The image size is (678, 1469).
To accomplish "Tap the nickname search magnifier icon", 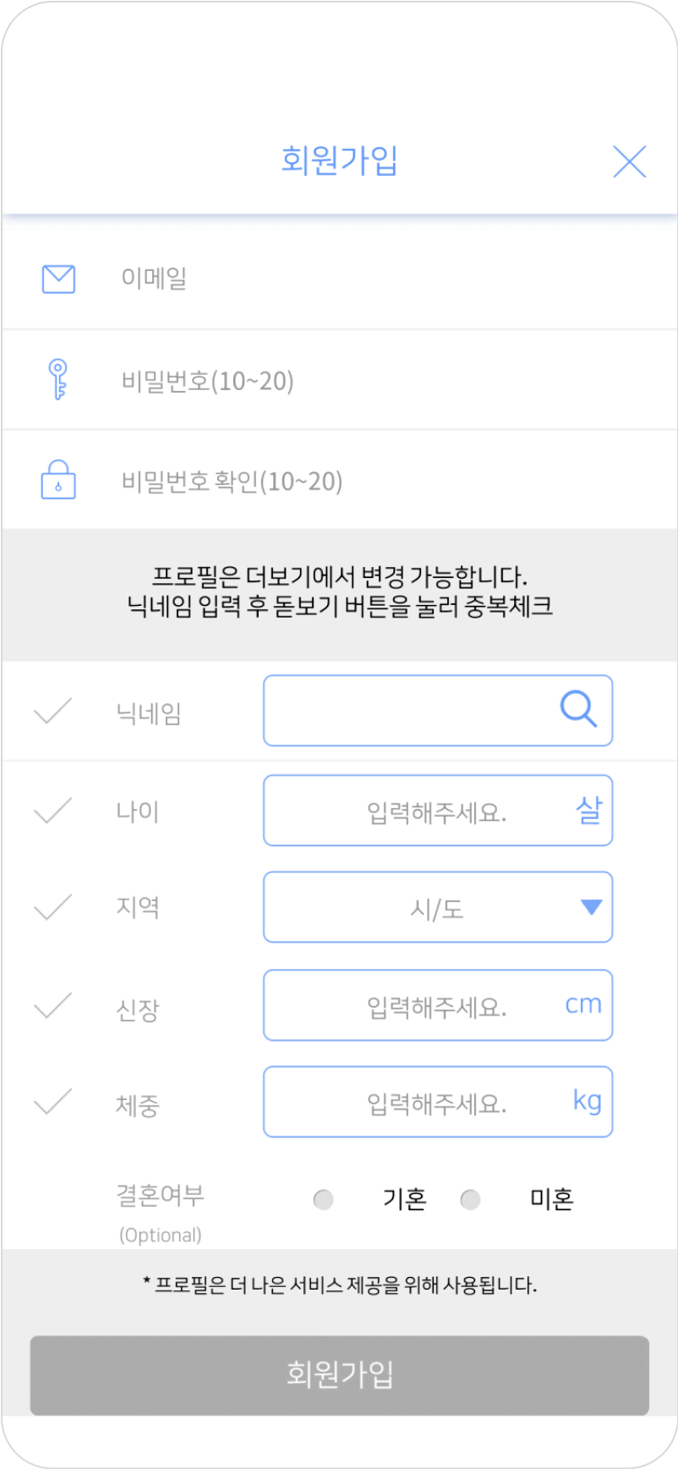I will pos(578,709).
